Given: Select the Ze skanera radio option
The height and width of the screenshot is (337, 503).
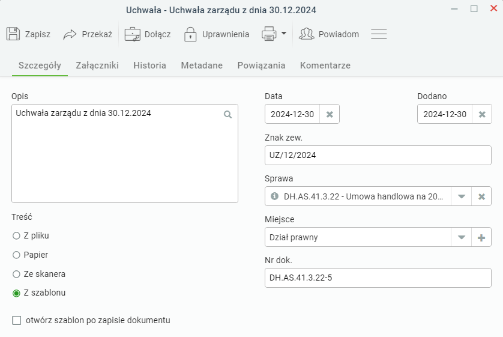Looking at the screenshot, I should (x=16, y=275).
